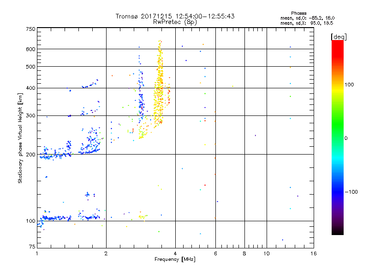369x276 pixels.
Task: Click the colorbar label '0'
Action: point(346,138)
